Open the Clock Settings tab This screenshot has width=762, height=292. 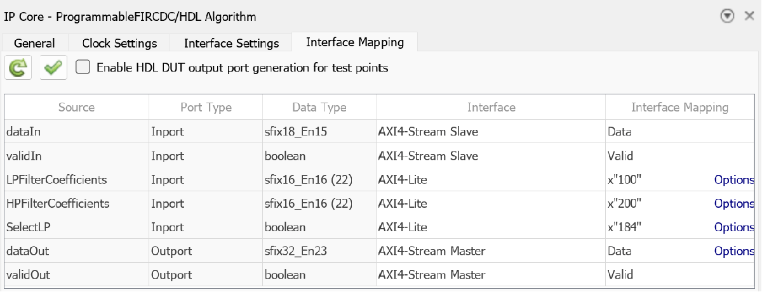(x=119, y=43)
